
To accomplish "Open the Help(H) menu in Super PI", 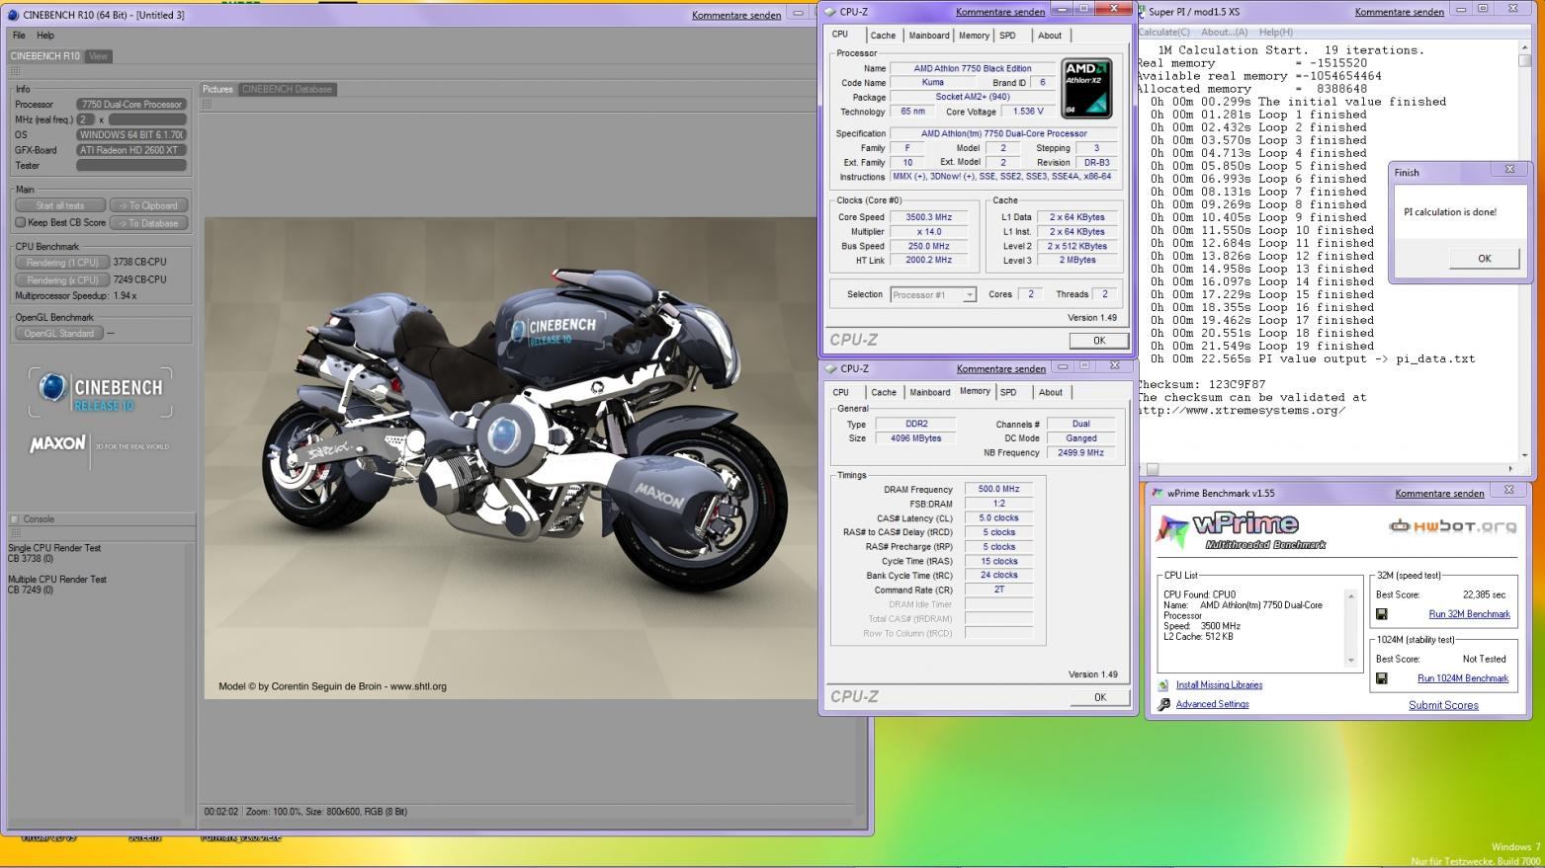I will tap(1276, 32).
